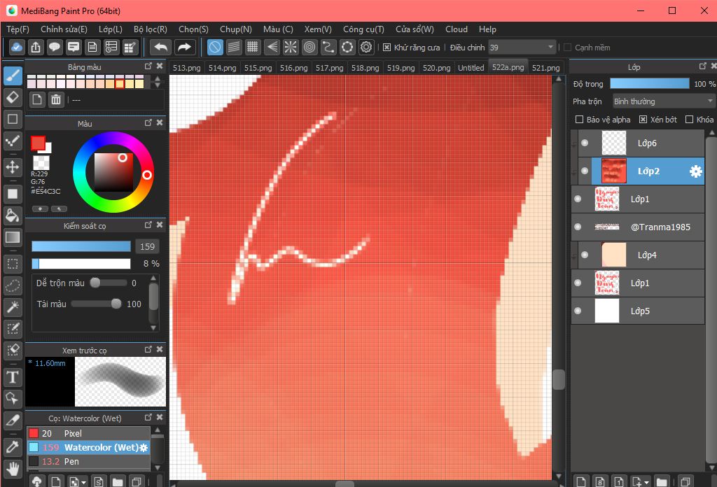Add new color to palette
This screenshot has width=717, height=487.
(x=37, y=99)
